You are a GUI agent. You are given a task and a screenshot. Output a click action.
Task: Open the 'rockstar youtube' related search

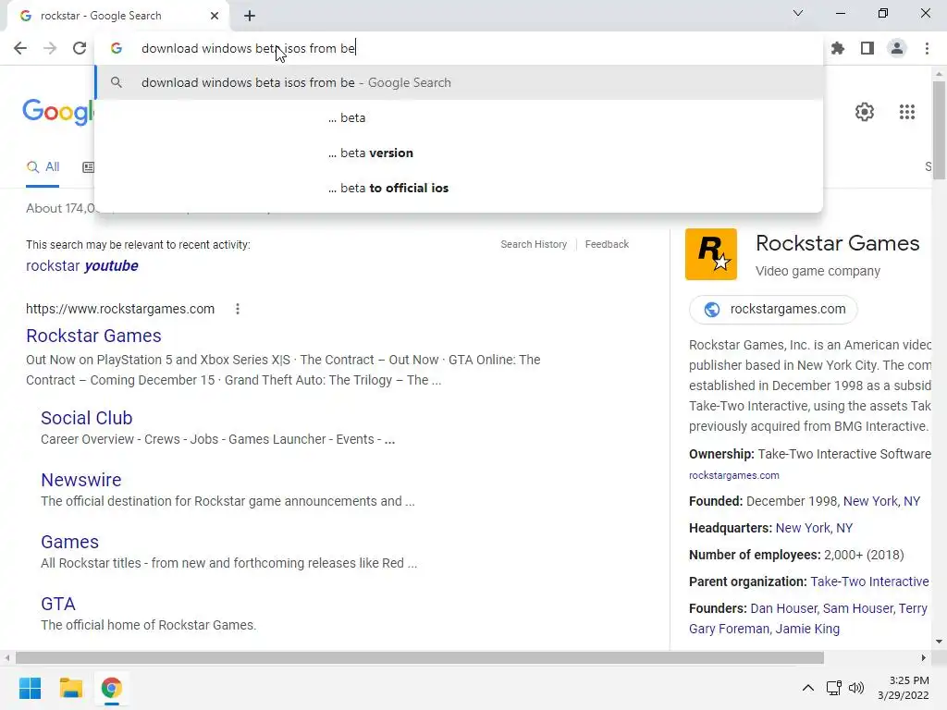pos(82,265)
